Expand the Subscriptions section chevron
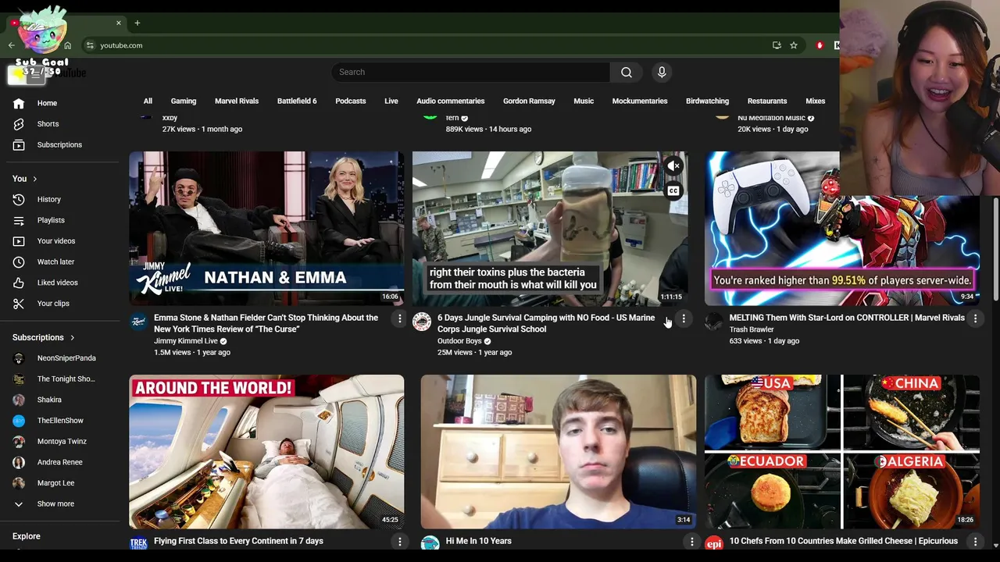The width and height of the screenshot is (1000, 562). 72,338
